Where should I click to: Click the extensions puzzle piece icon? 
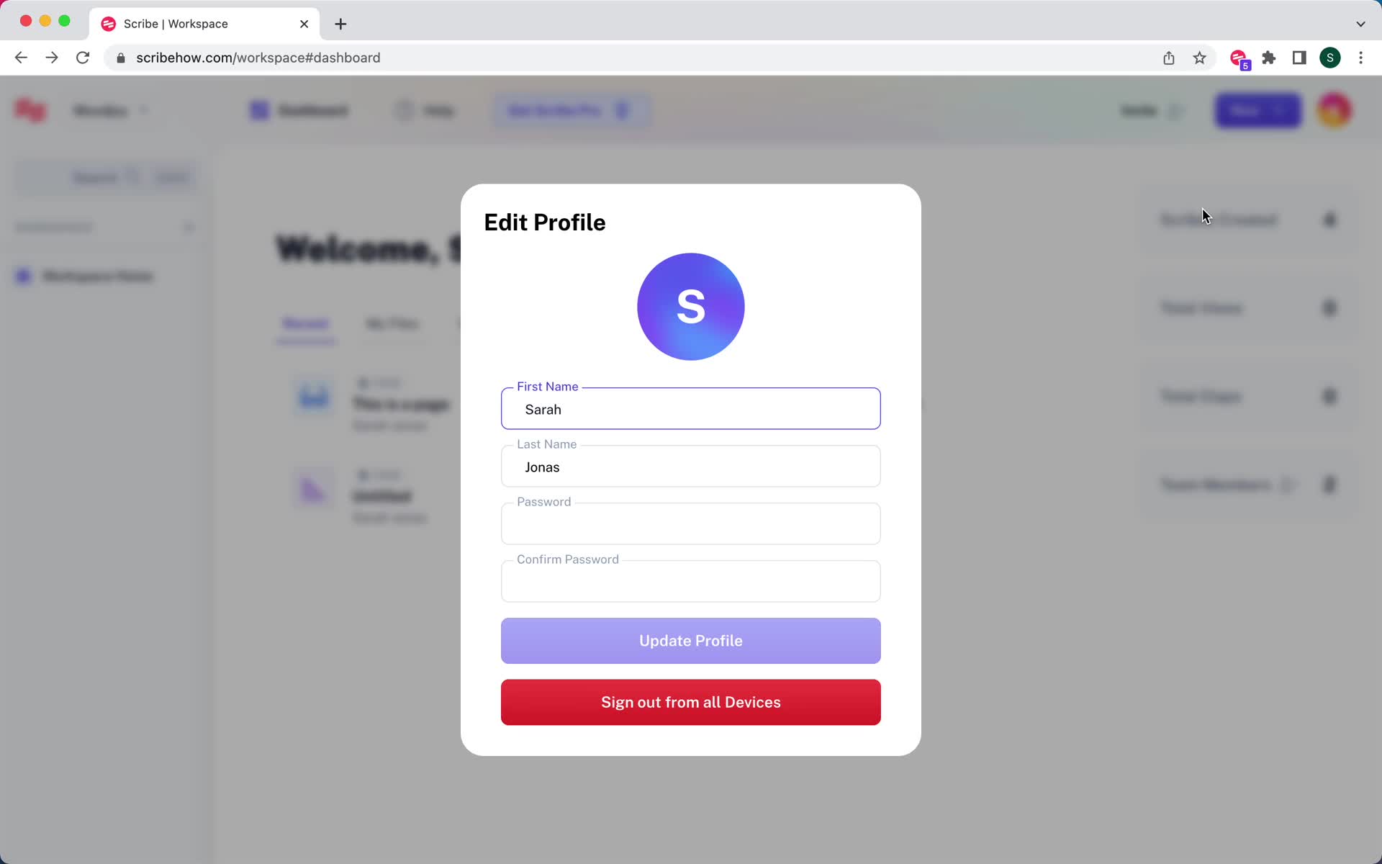click(1270, 58)
